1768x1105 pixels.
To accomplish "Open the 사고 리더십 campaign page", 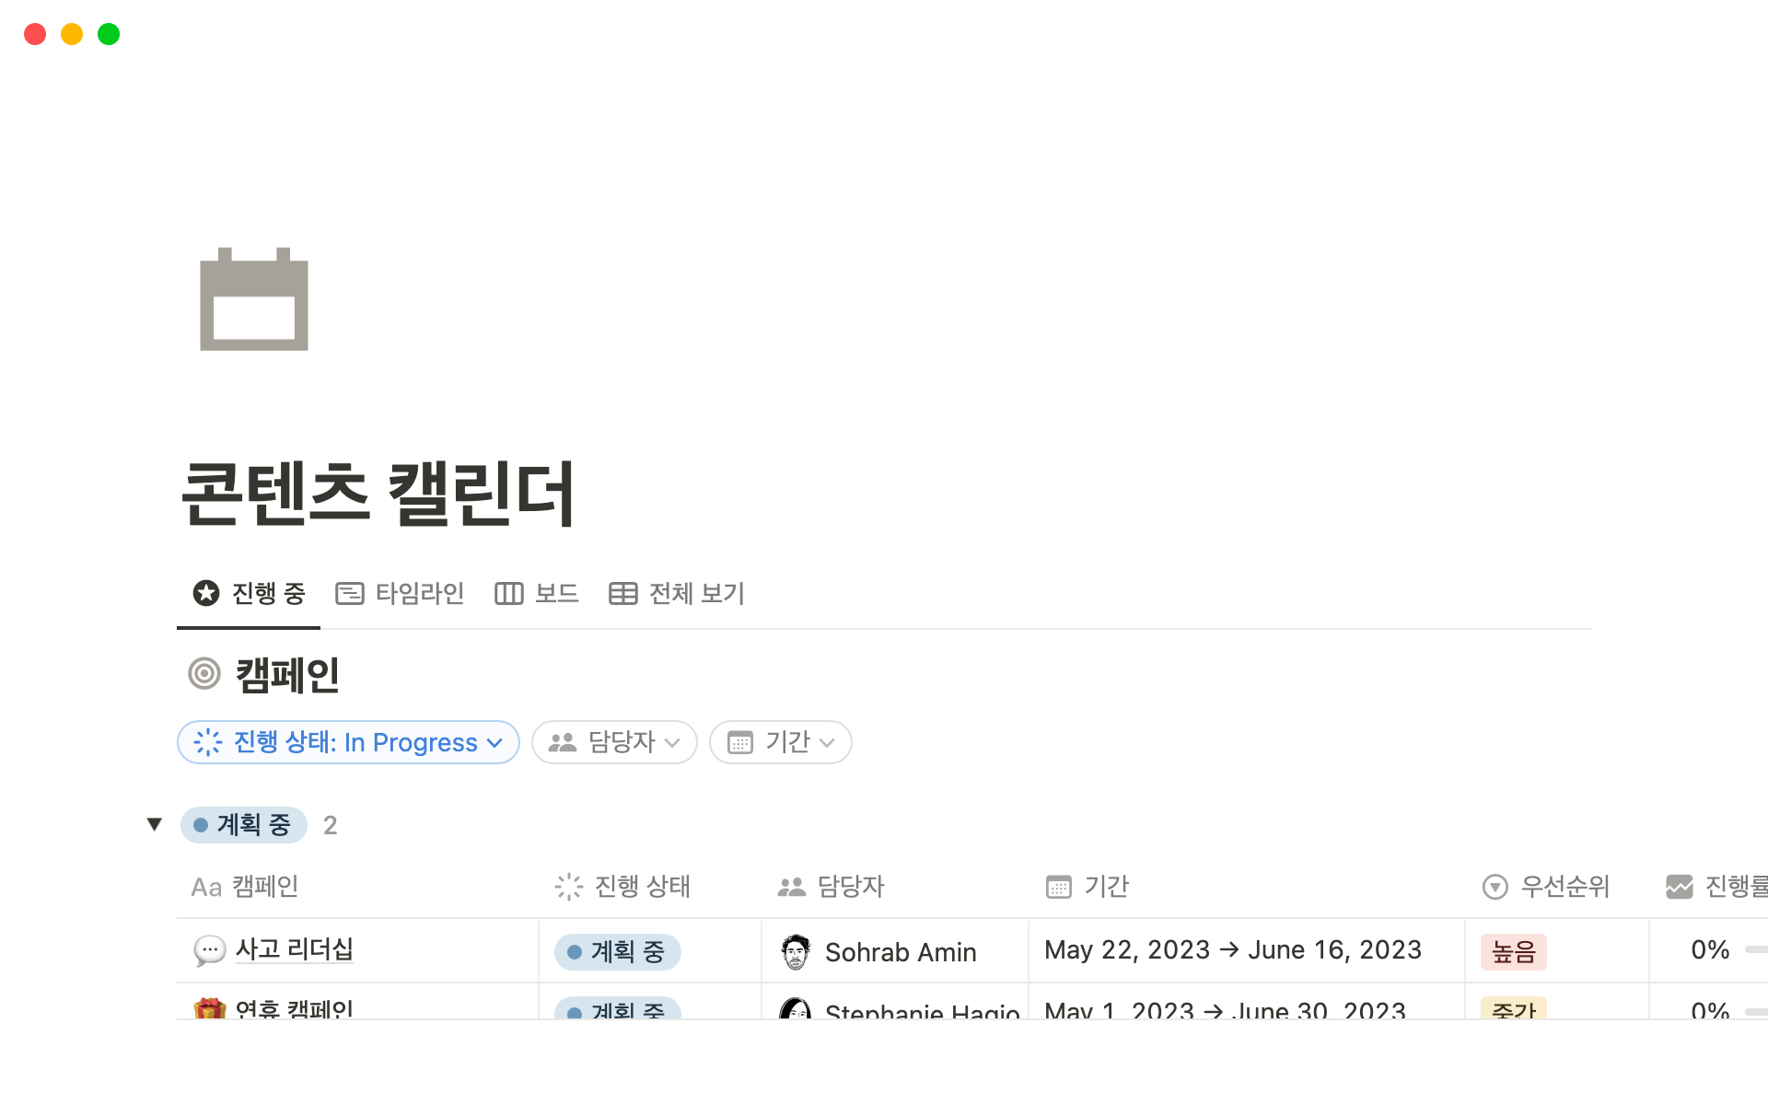I will [295, 950].
